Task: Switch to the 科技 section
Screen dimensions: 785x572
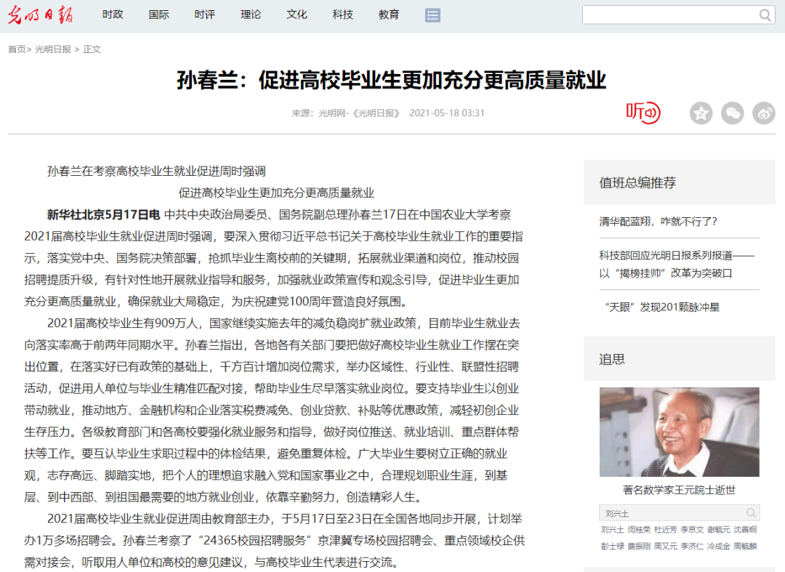Action: pos(342,15)
